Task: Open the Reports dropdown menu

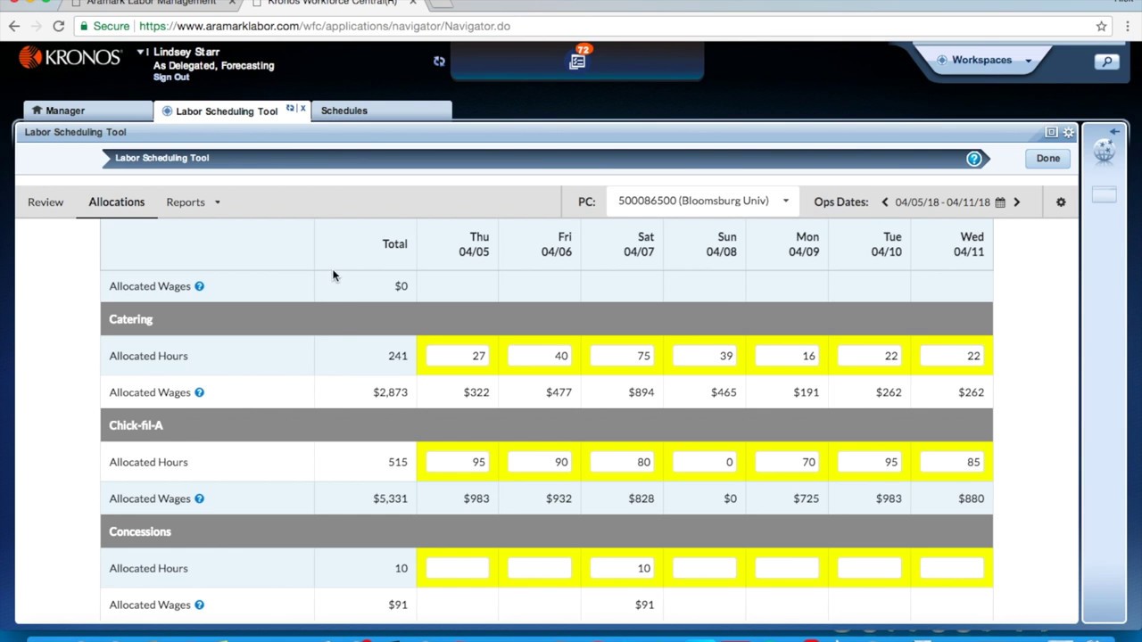Action: [x=193, y=202]
